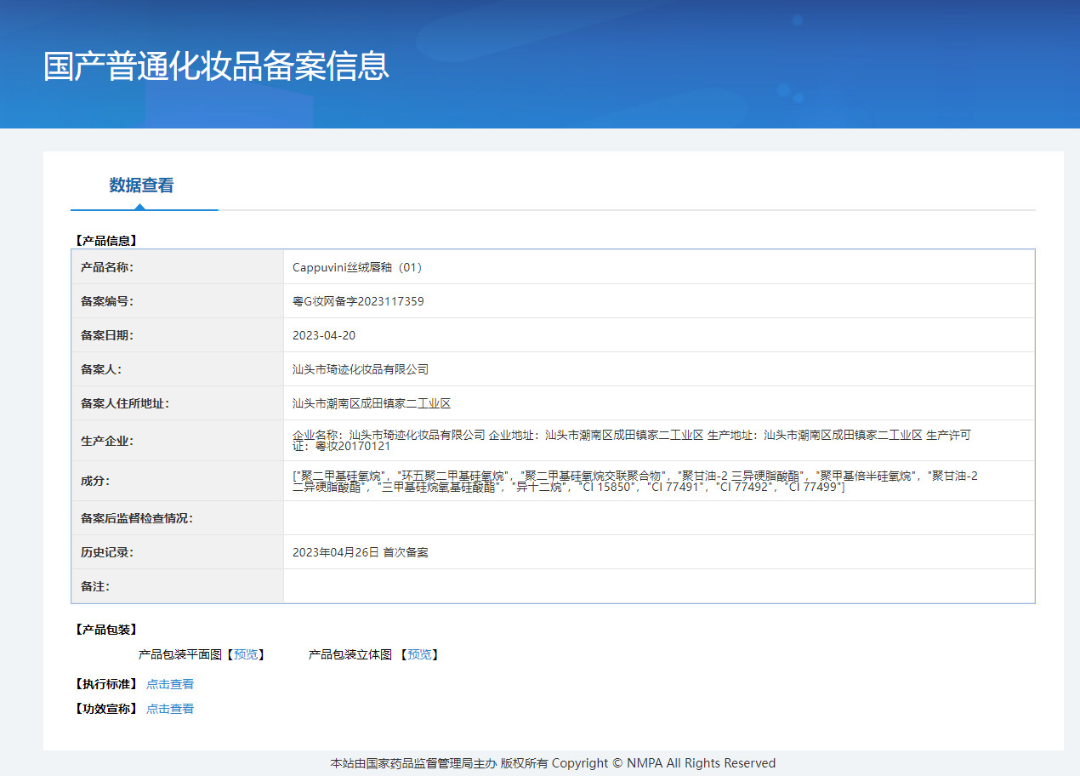Viewport: 1080px width, 776px height.
Task: Select the product name Cappuvini丝绒唇釉（01）
Action: pos(357,267)
